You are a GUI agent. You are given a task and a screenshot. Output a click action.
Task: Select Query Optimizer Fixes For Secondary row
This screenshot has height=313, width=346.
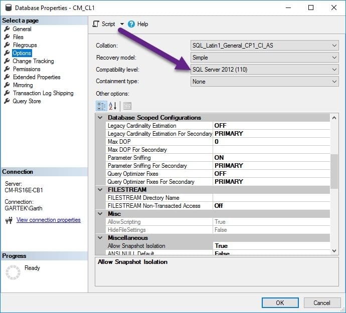point(218,182)
